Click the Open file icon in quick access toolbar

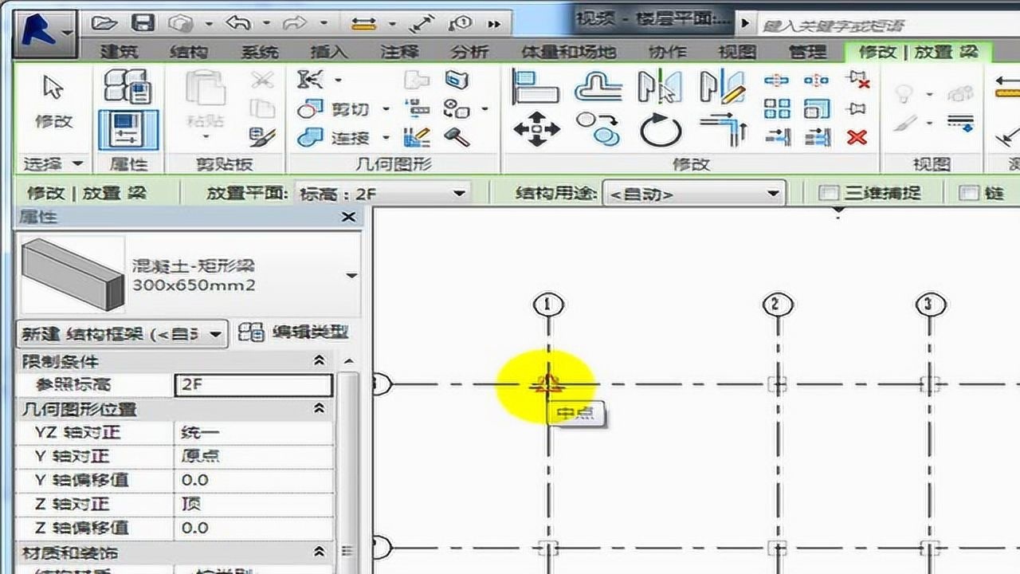coord(104,23)
